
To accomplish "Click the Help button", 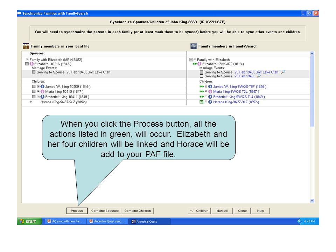I will point(260,211).
